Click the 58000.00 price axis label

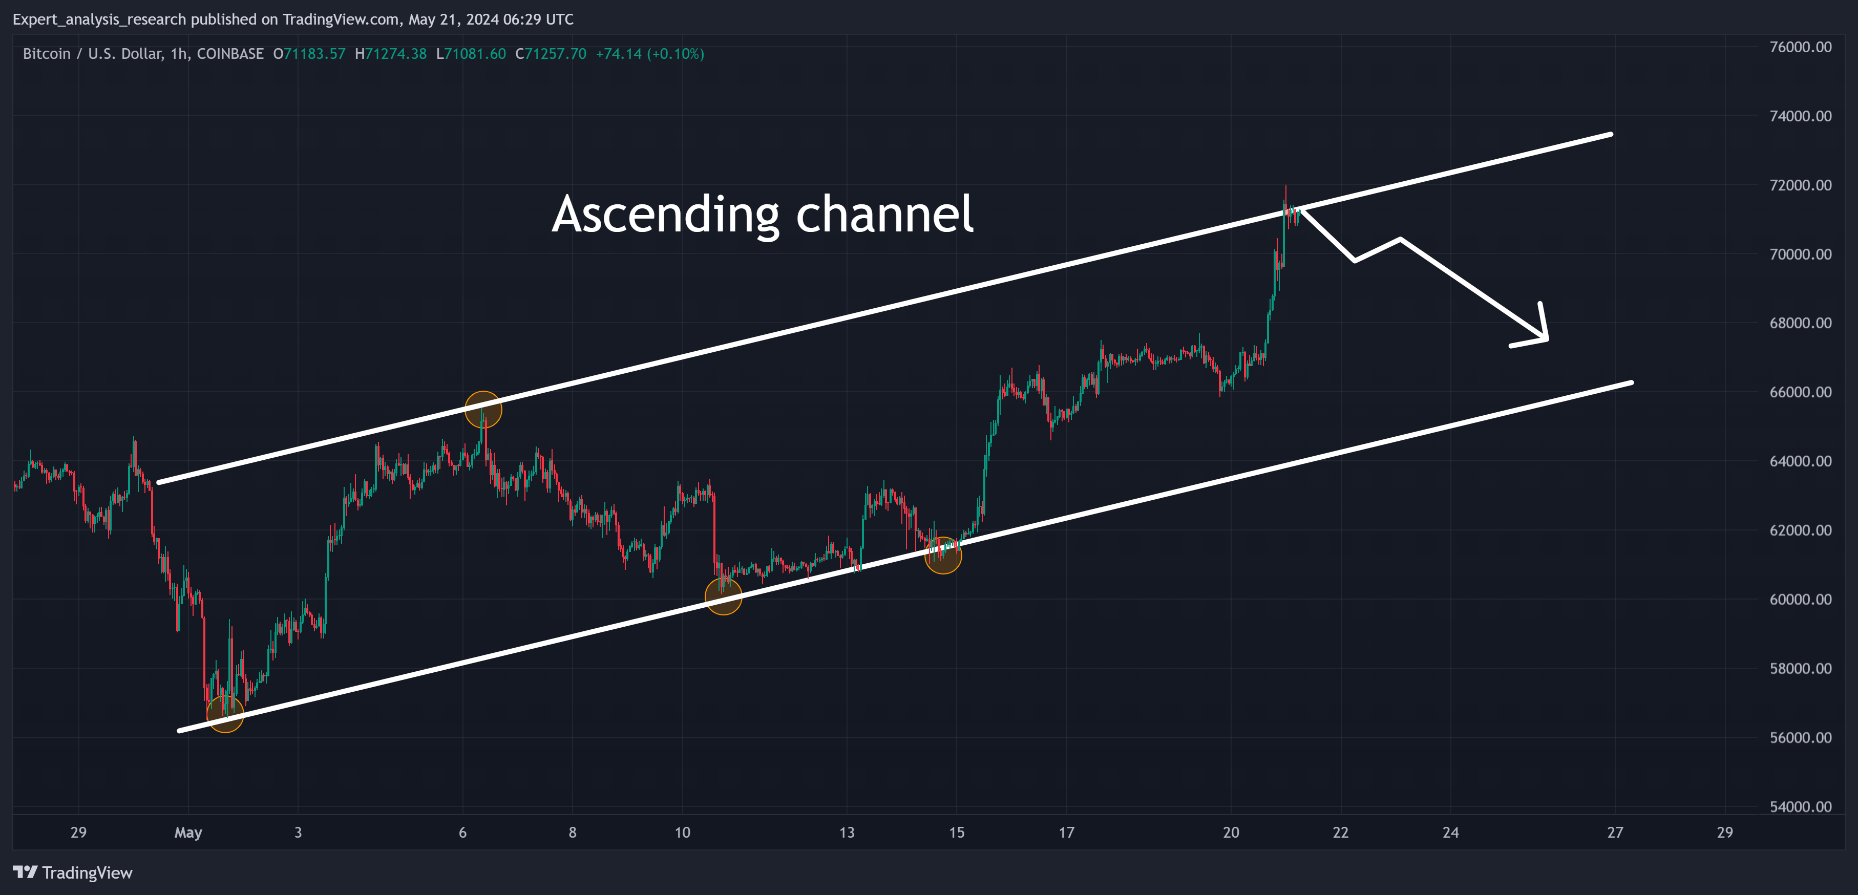coord(1800,669)
